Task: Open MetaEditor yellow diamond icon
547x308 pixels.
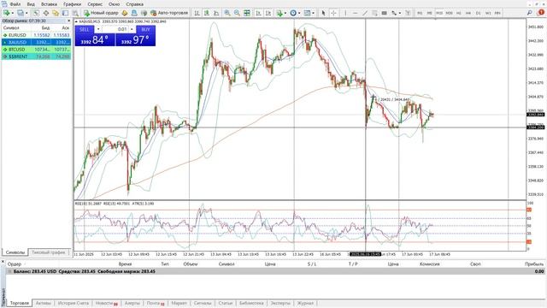Action: point(125,13)
